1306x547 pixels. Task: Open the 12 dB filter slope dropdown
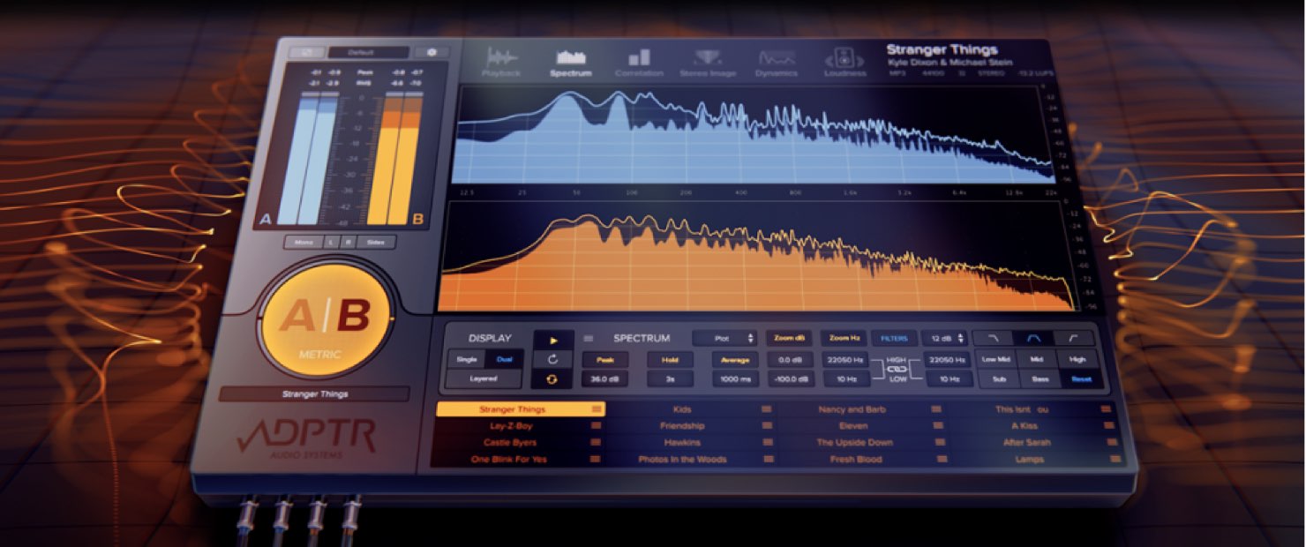tap(944, 338)
